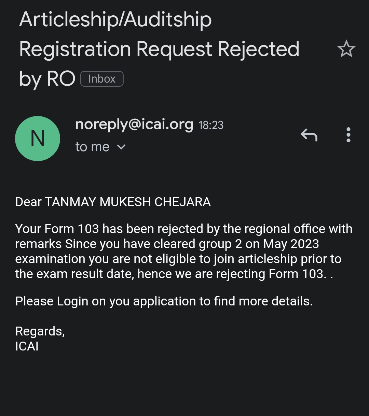Tap the 'Dear TANMAY MUKESH CHEJARA' greeting
The width and height of the screenshot is (369, 416).
113,202
